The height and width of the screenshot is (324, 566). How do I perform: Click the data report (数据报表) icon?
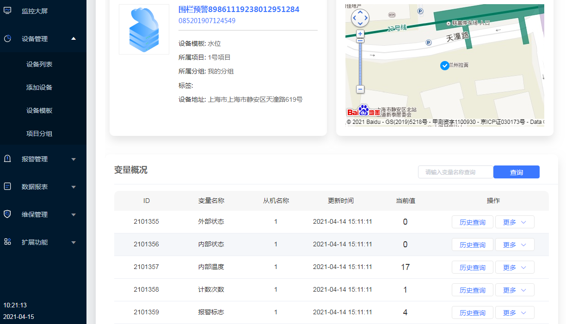point(7,187)
